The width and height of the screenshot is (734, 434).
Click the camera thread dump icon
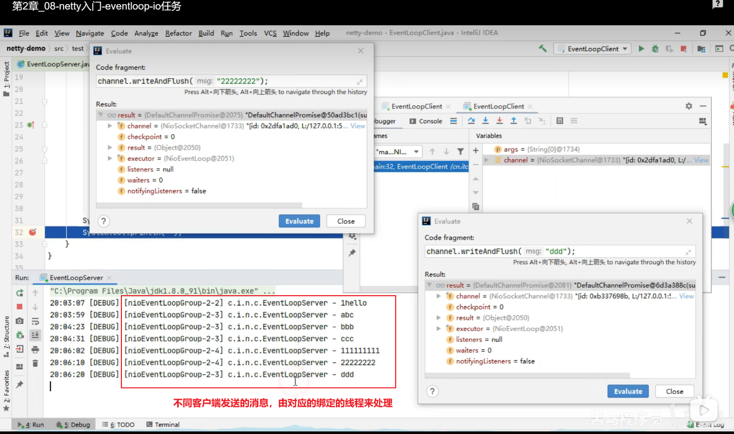[20, 321]
